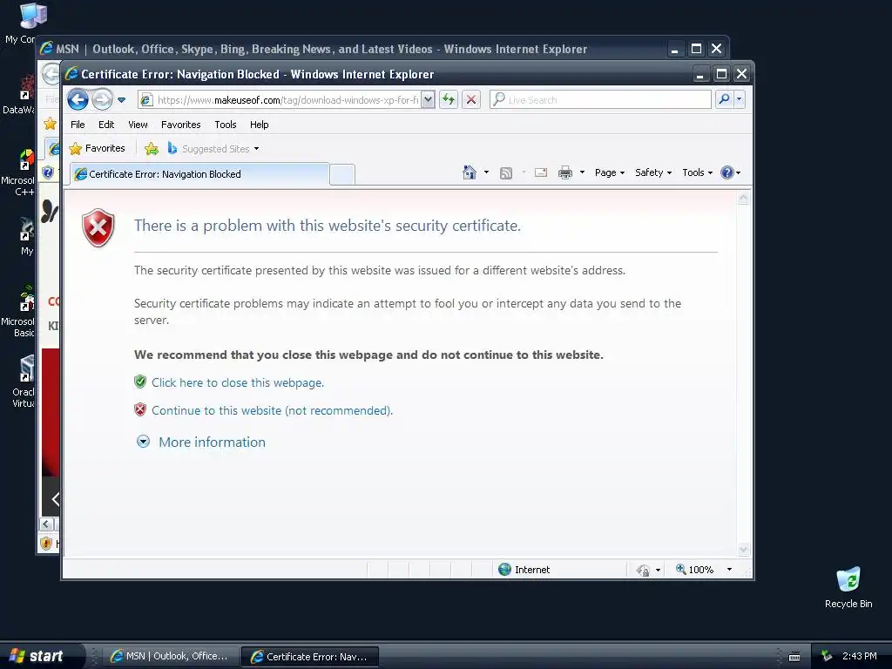The width and height of the screenshot is (892, 669).
Task: Click the red shield icon beside continue link
Action: (x=140, y=409)
